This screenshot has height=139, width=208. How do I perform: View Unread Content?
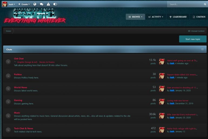coord(196,31)
